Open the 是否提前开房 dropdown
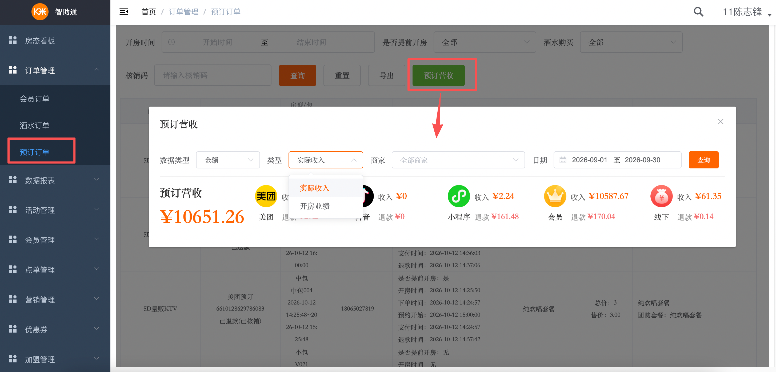 click(484, 42)
